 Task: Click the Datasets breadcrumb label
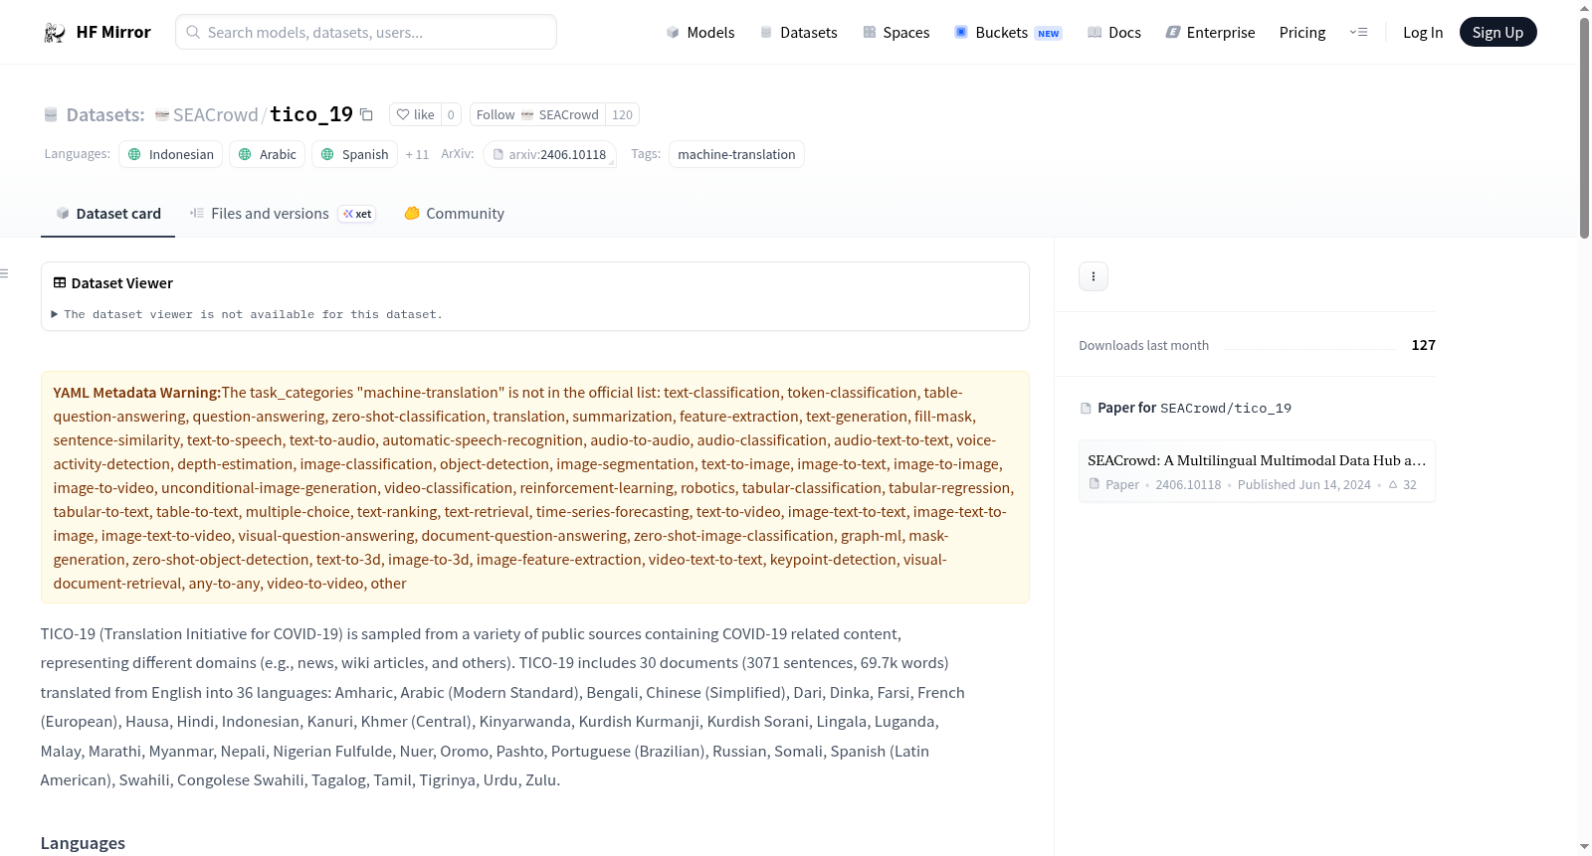[x=105, y=114]
